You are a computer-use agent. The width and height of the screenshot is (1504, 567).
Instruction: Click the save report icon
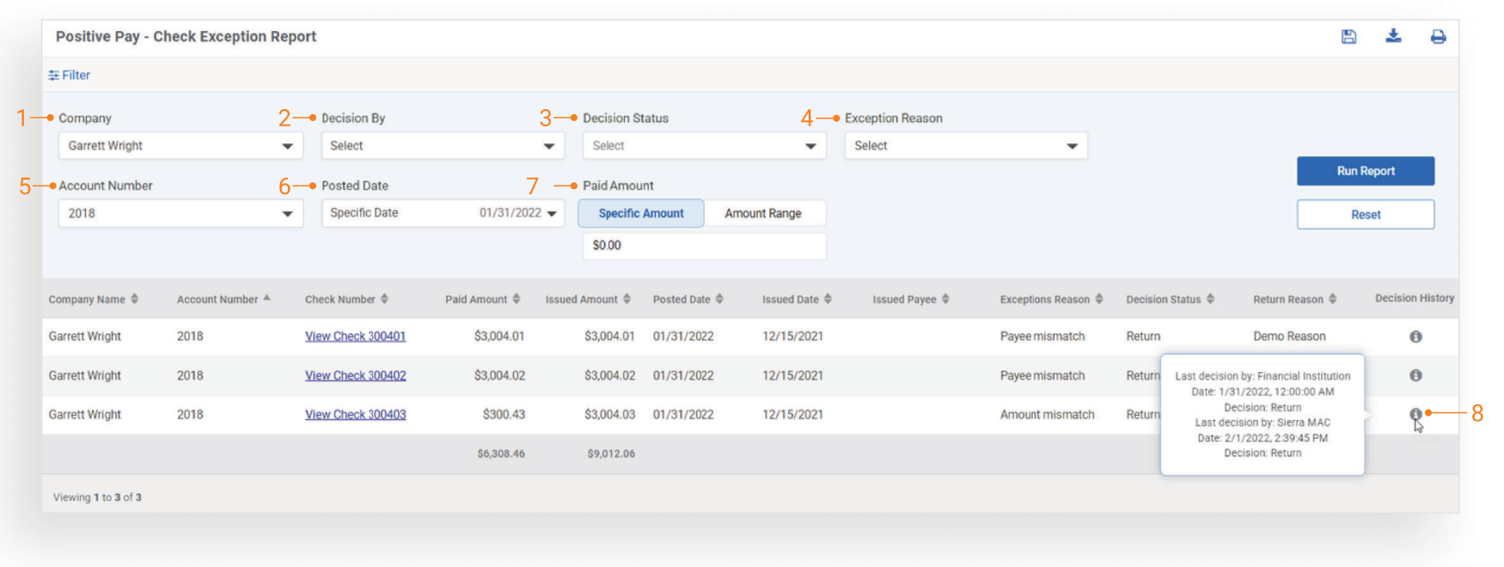tap(1348, 36)
